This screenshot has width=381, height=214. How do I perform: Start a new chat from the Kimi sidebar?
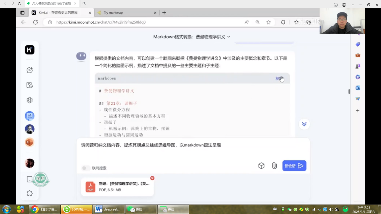click(x=29, y=70)
